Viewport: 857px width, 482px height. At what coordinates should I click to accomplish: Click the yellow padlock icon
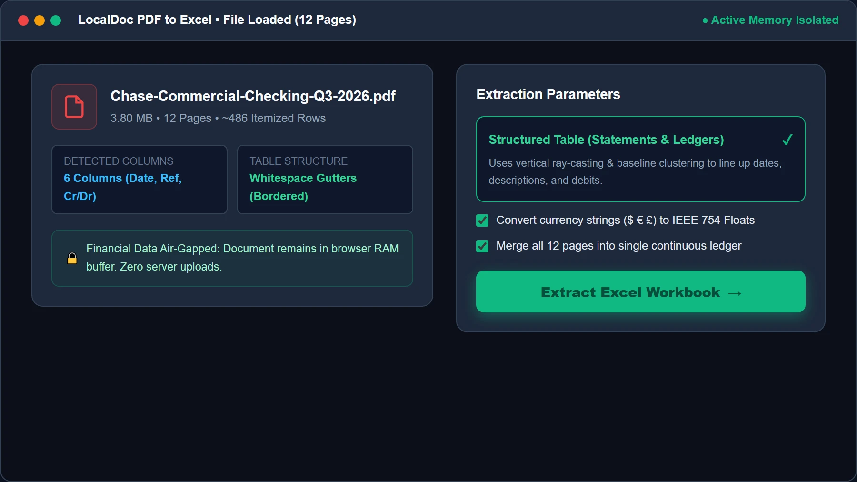72,258
